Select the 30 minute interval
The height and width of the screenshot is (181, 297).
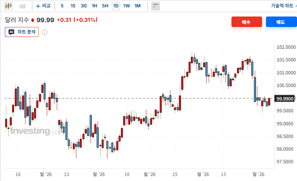tap(84, 6)
